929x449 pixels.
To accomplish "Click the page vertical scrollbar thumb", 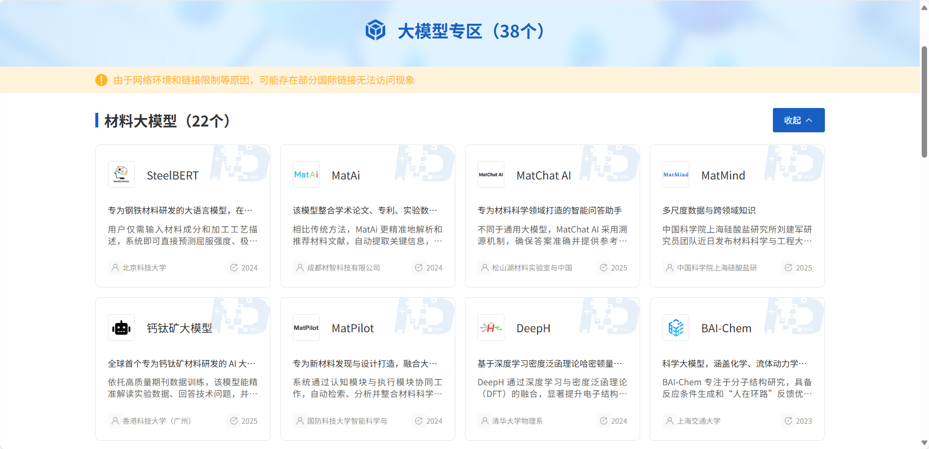I will pyautogui.click(x=924, y=102).
